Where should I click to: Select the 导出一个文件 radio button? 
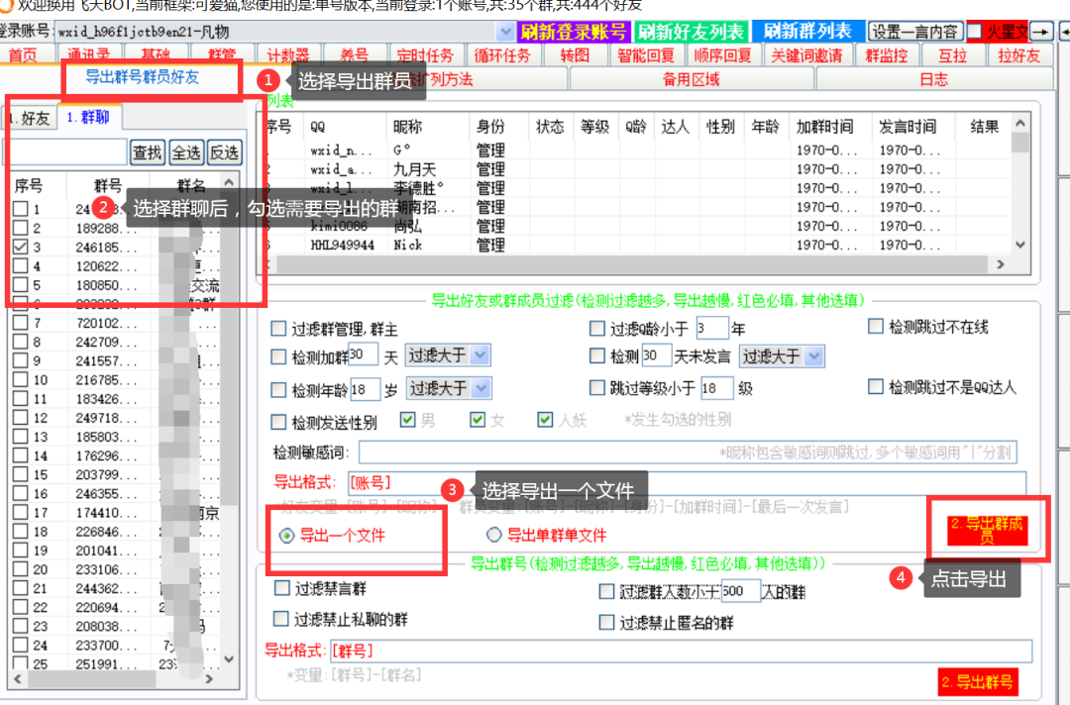click(x=286, y=536)
